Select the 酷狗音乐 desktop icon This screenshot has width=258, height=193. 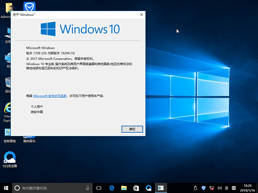pos(29,139)
